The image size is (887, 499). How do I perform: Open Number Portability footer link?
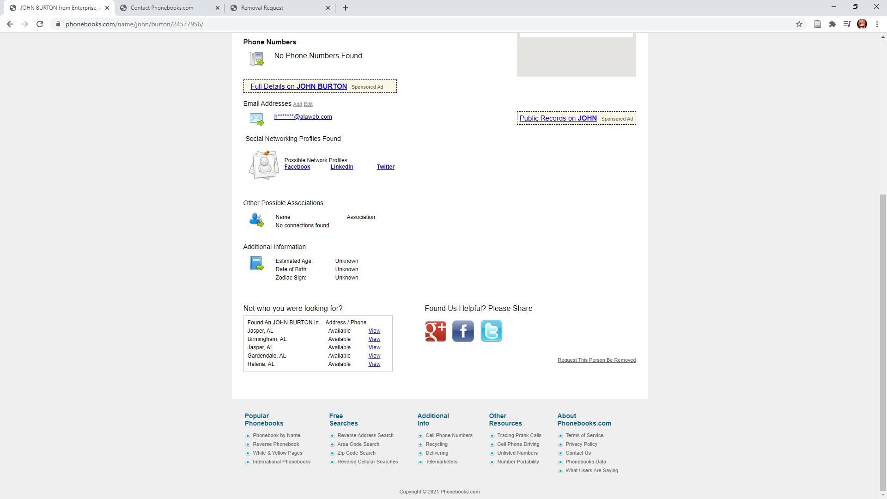pos(518,462)
